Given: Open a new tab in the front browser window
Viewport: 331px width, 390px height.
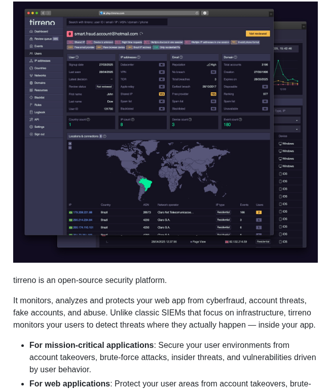Looking at the screenshot, I should pyautogui.click(x=271, y=14).
